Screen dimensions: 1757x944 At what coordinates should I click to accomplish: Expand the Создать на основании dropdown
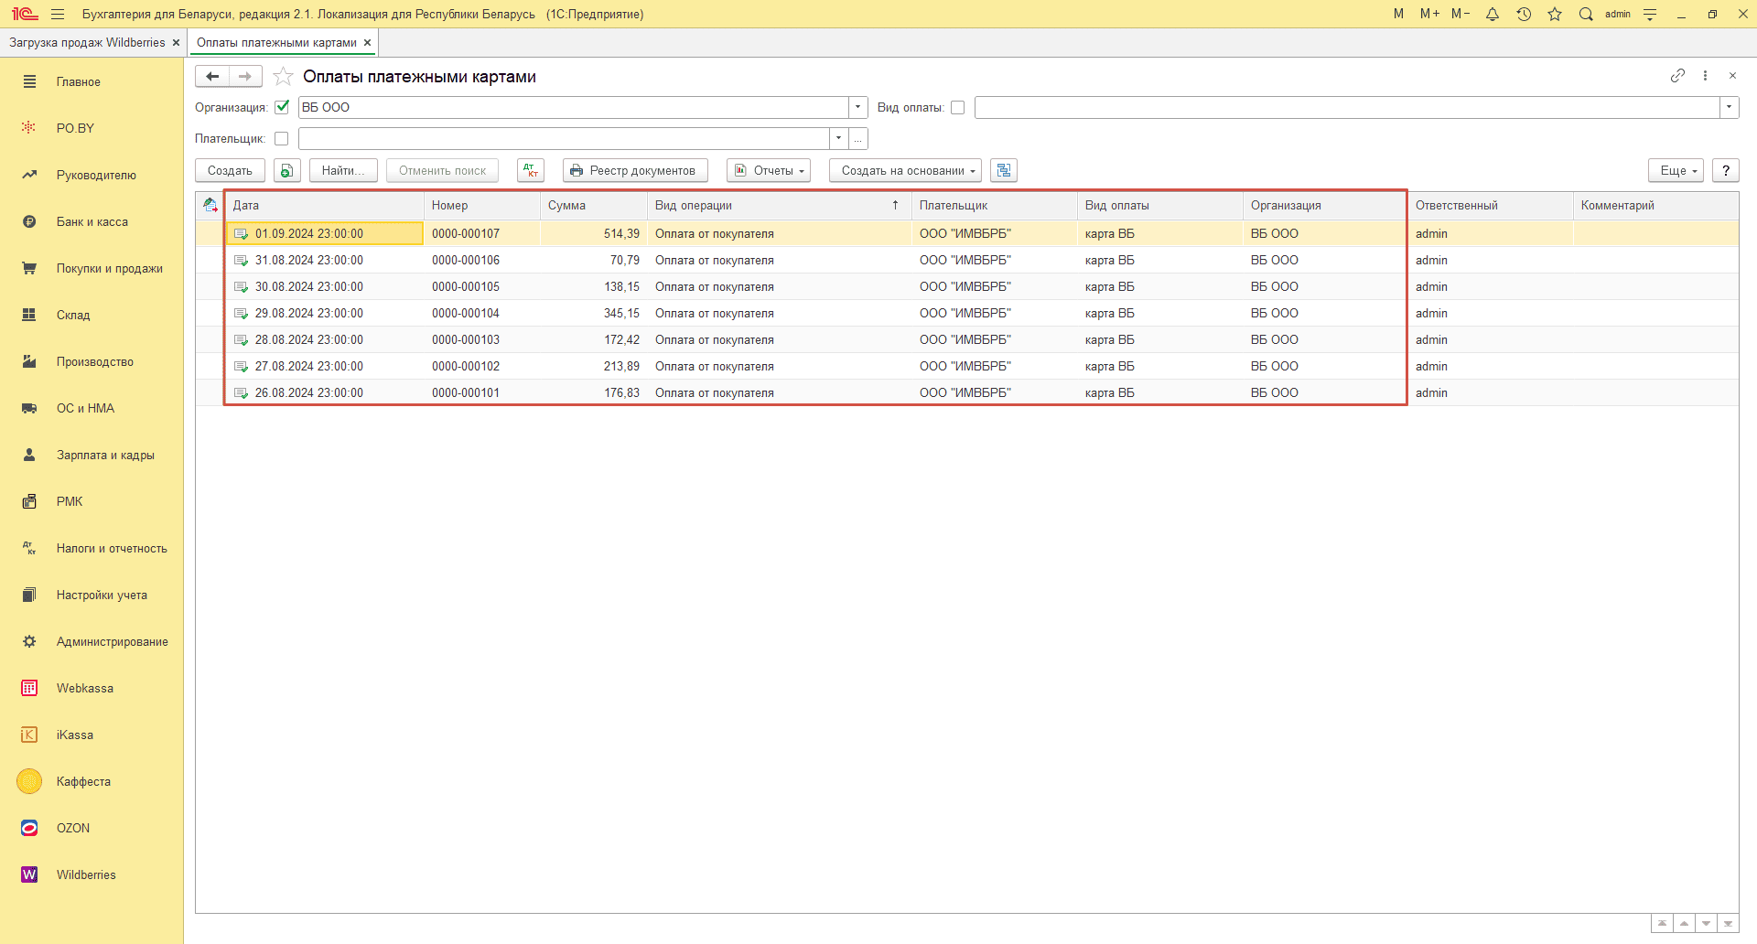click(x=905, y=171)
